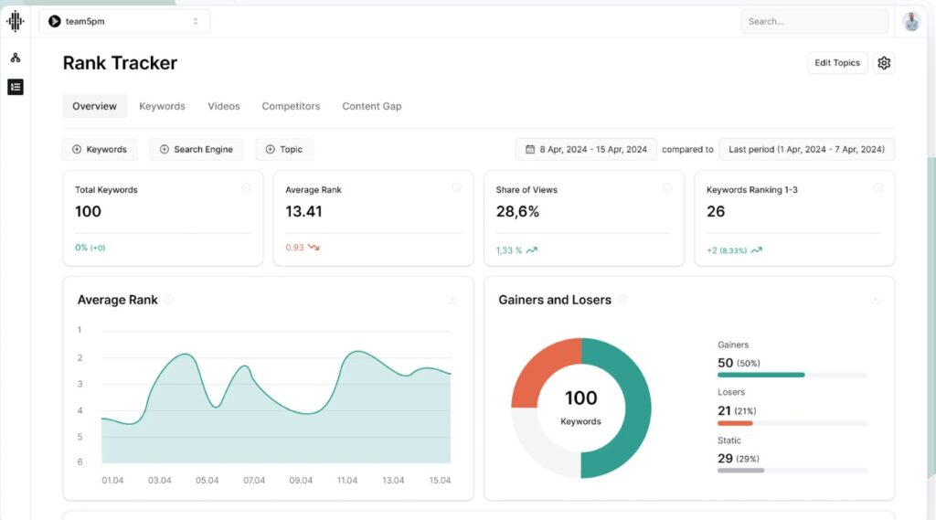Download the Average Rank chart
936x520 pixels.
452,300
